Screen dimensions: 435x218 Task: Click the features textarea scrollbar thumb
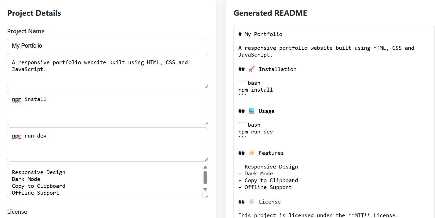[x=205, y=178]
